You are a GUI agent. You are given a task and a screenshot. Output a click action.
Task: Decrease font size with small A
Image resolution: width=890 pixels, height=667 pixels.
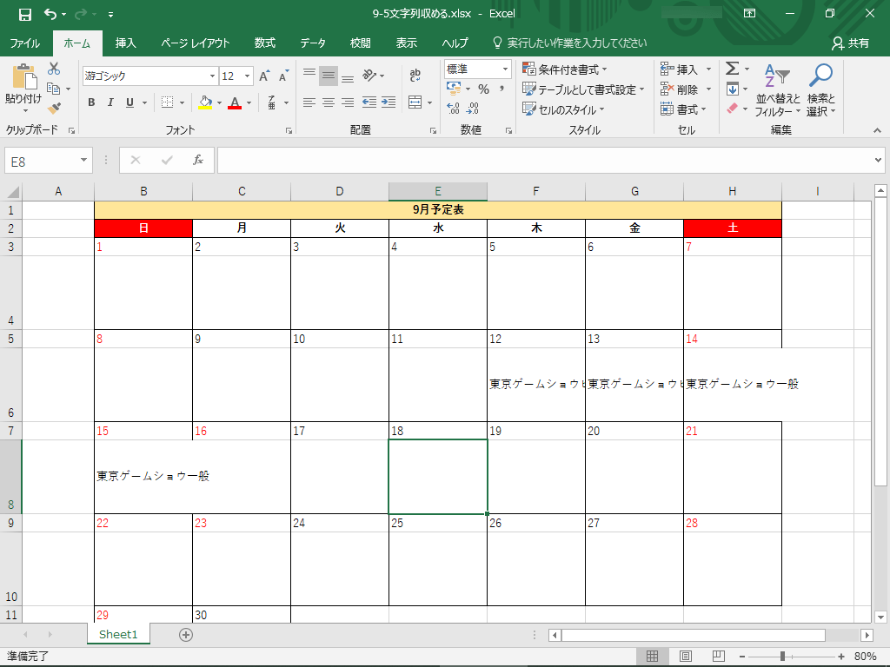283,76
